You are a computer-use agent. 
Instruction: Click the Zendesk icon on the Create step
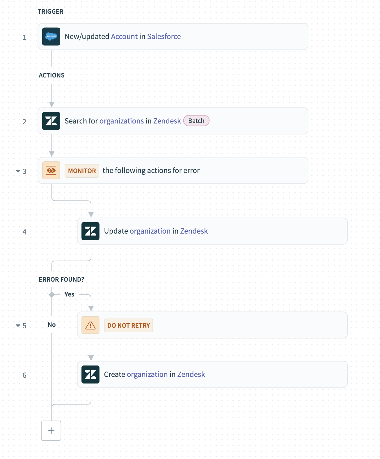[90, 375]
